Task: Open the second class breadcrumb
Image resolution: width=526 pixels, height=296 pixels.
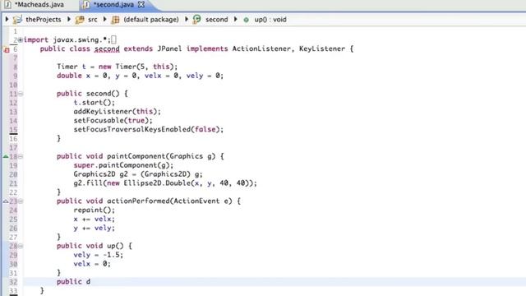Action: [216, 20]
